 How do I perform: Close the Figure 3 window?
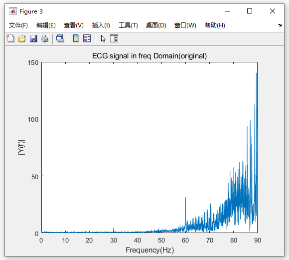273,11
